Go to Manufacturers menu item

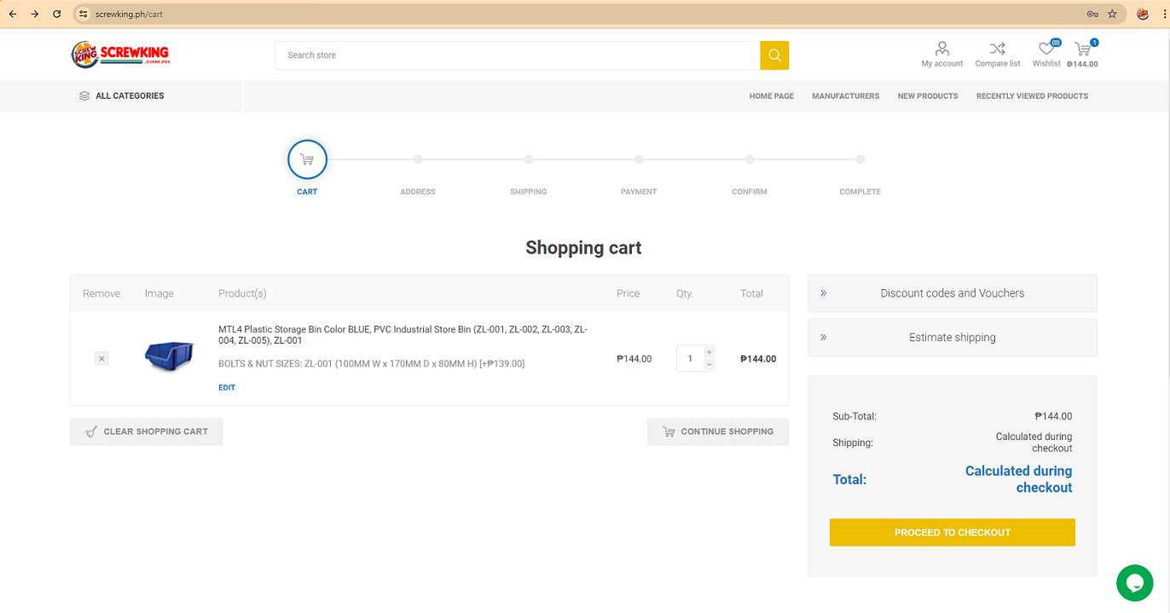845,96
